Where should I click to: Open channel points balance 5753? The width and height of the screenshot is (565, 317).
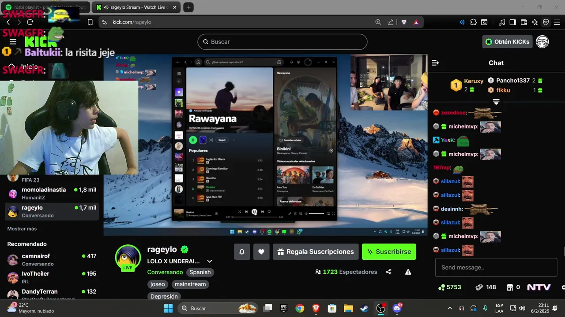pos(450,287)
